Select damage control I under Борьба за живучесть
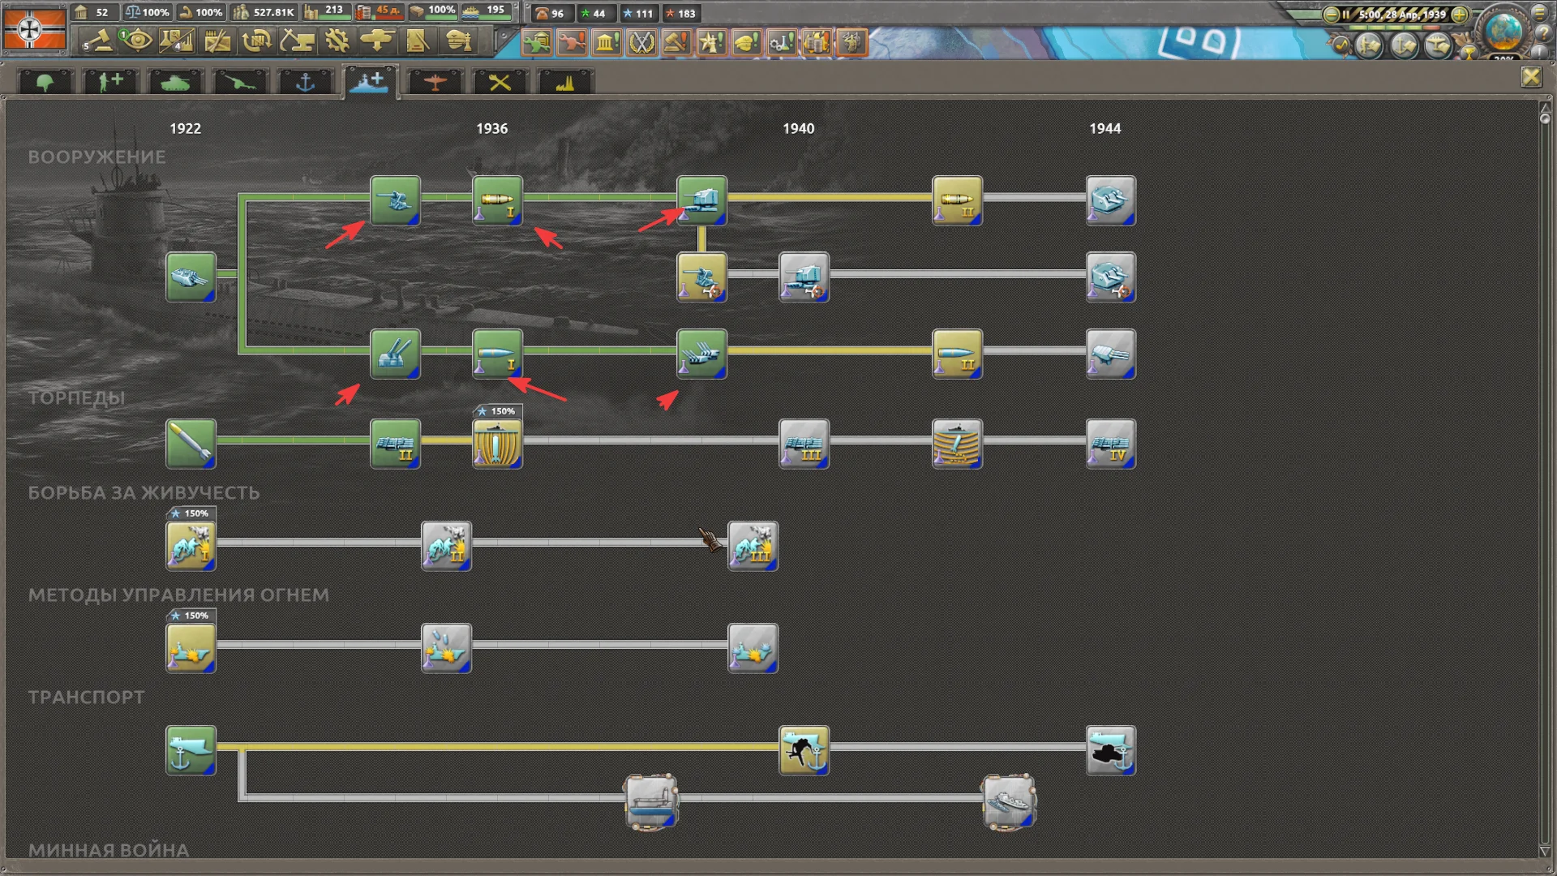The height and width of the screenshot is (876, 1557). 191,546
